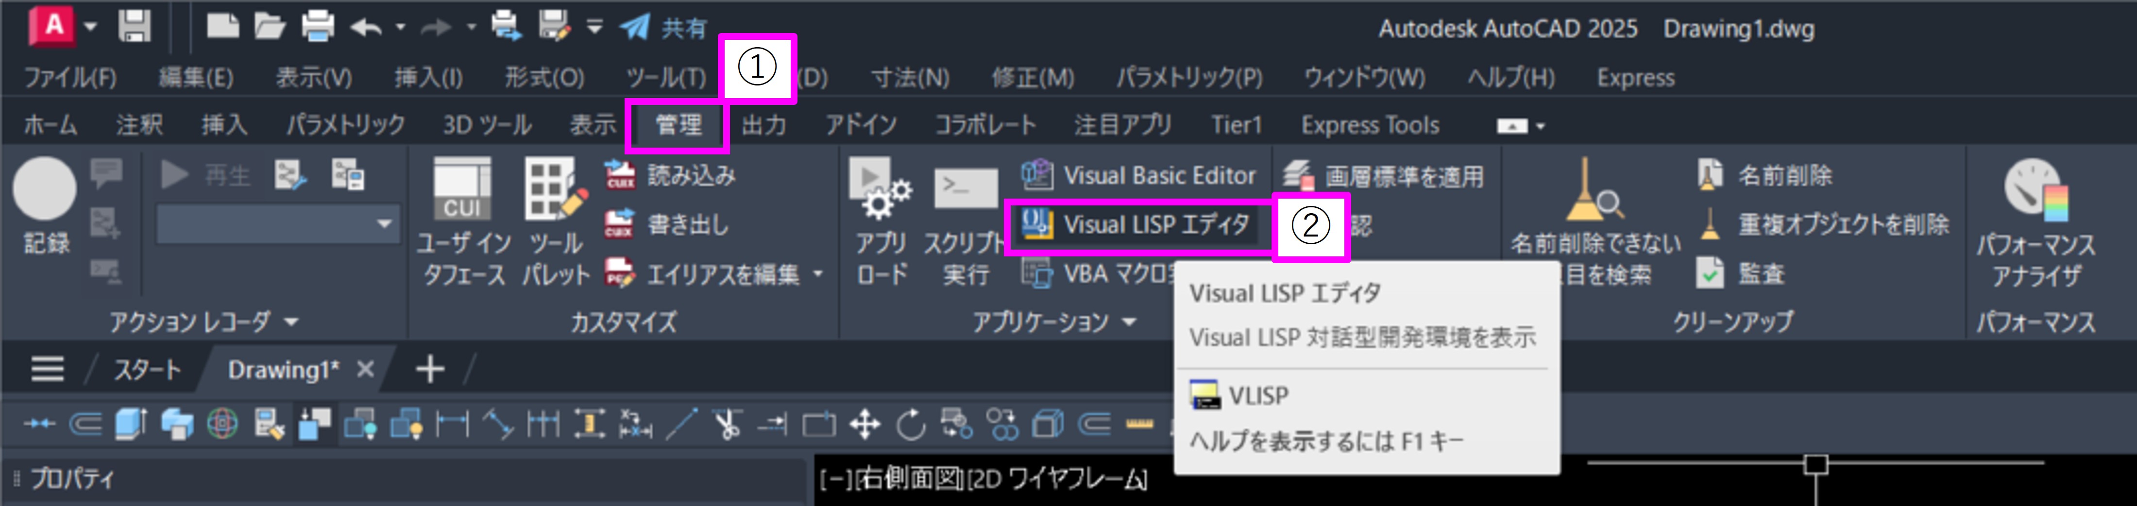
Task: Expand アプリケーション panel title arrow
Action: (1129, 322)
